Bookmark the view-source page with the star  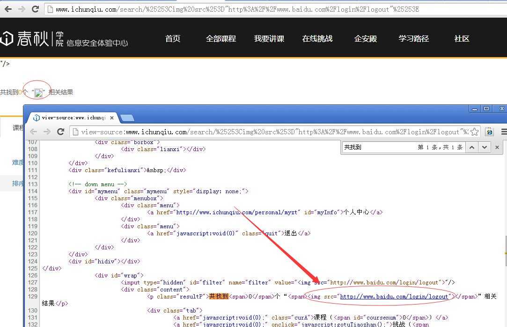point(474,132)
